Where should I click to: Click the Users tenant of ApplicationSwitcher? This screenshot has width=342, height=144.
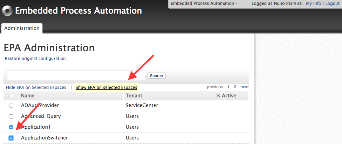[x=132, y=138]
